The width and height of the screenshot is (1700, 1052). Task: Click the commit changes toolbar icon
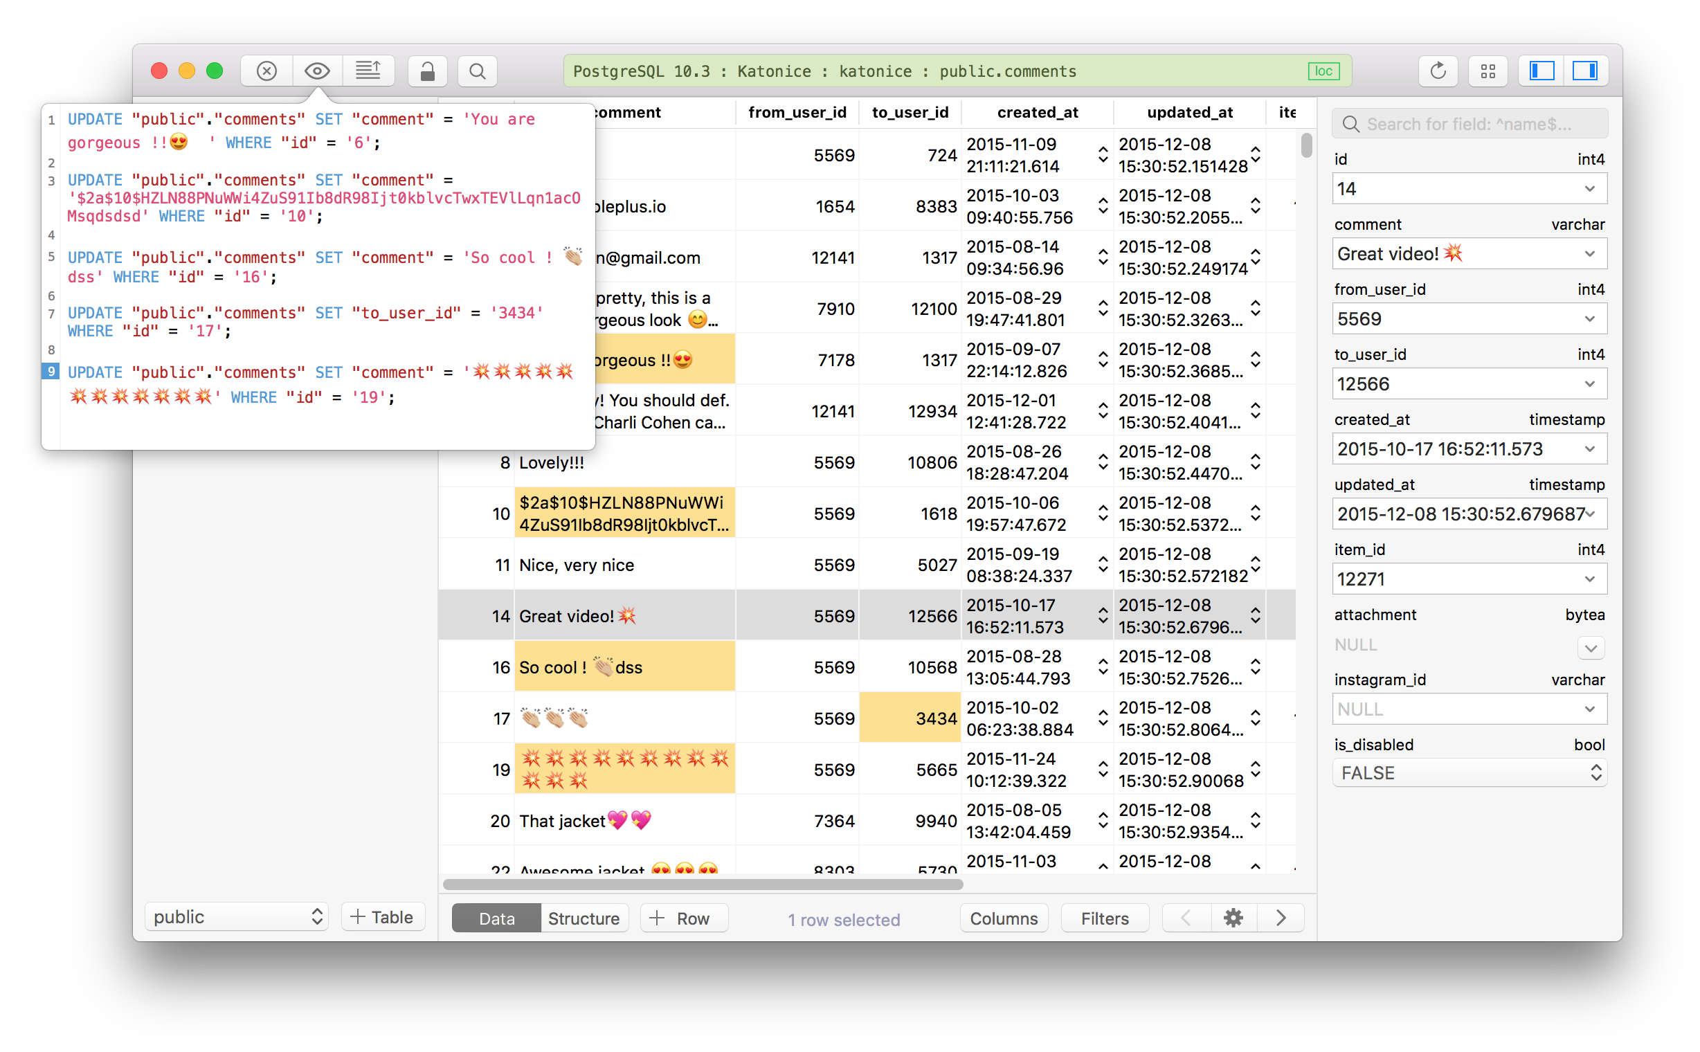tap(368, 71)
